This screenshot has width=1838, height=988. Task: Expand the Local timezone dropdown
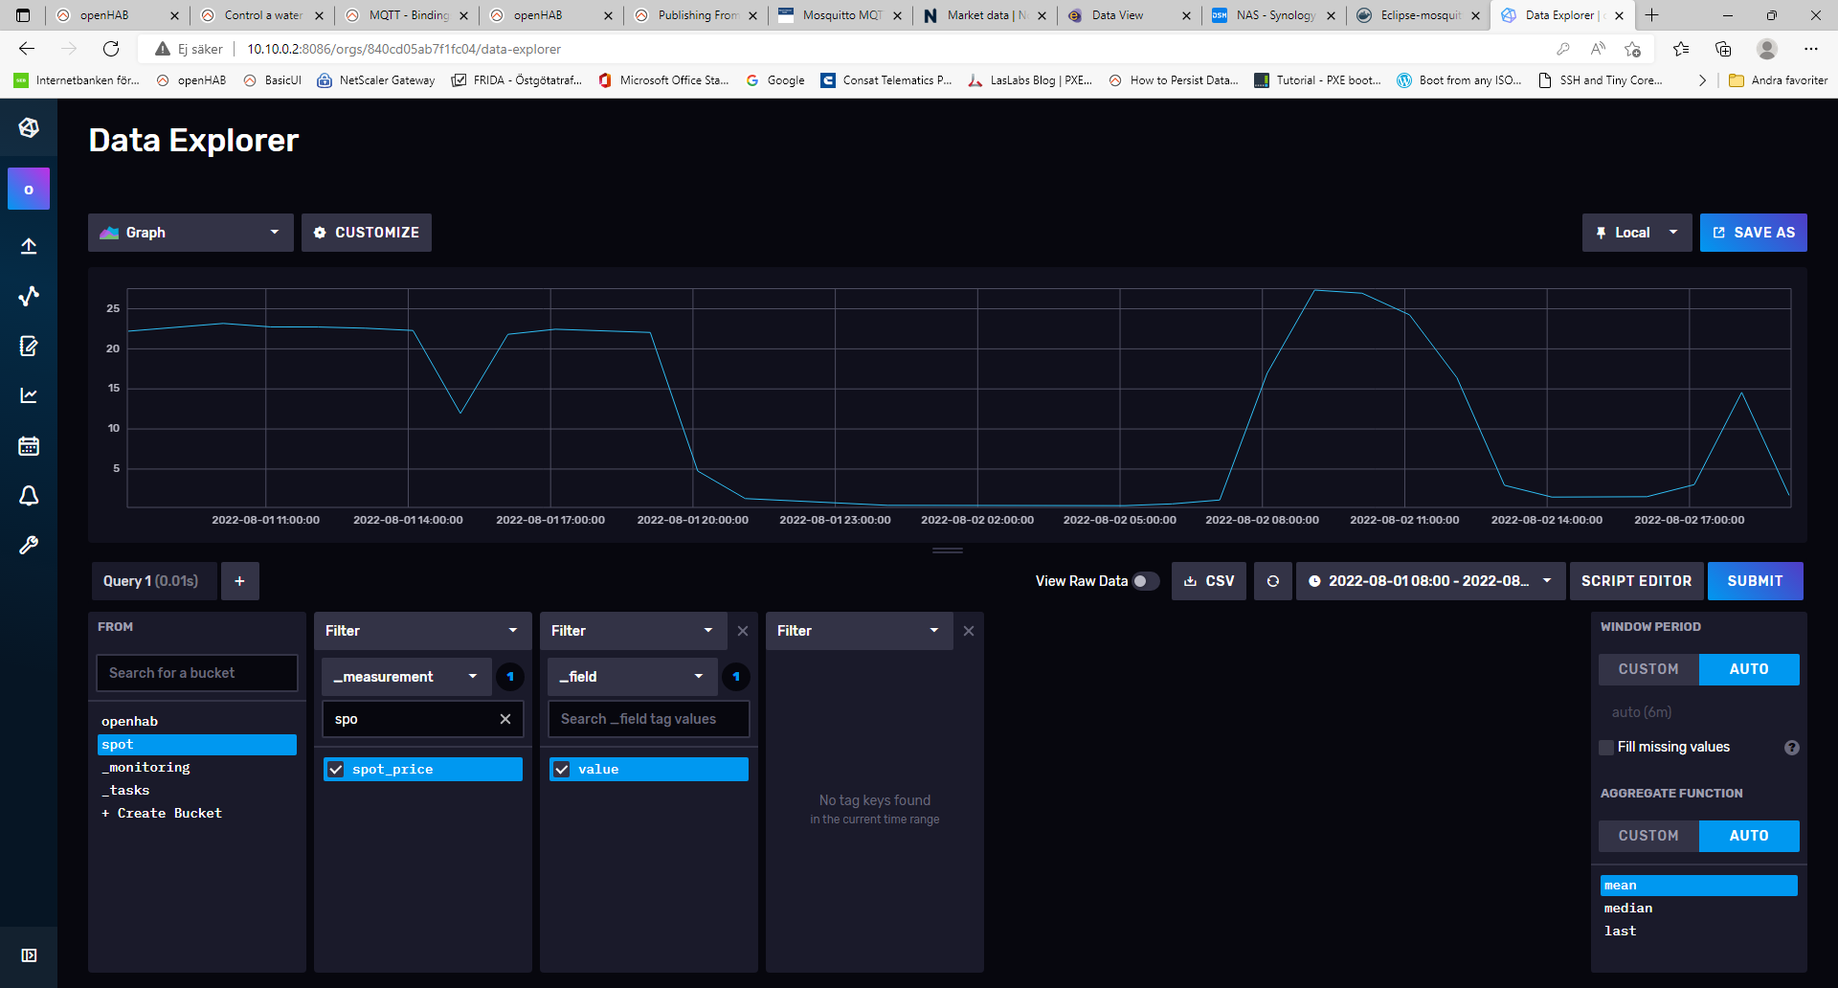click(1636, 233)
